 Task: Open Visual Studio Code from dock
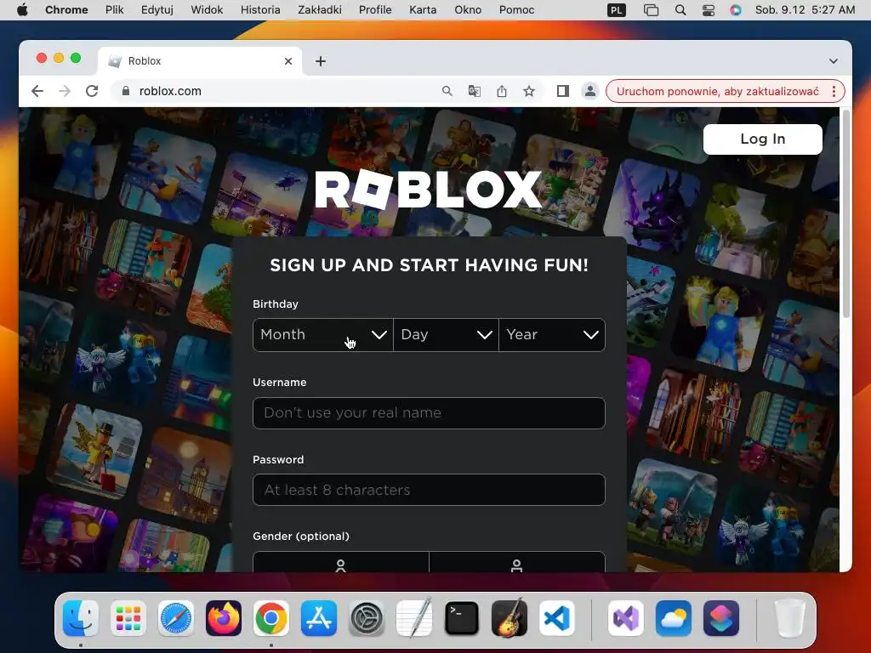point(557,618)
